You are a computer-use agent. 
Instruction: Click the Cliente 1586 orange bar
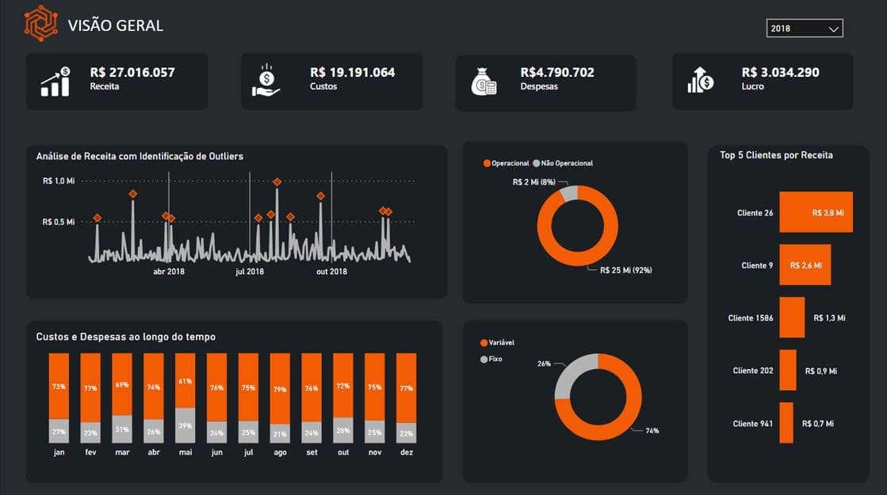coord(792,317)
